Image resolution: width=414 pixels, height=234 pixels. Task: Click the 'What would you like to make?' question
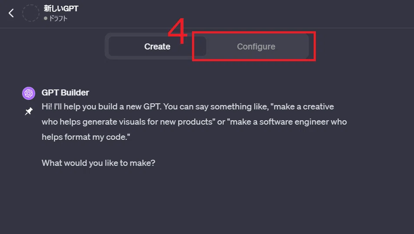[99, 163]
